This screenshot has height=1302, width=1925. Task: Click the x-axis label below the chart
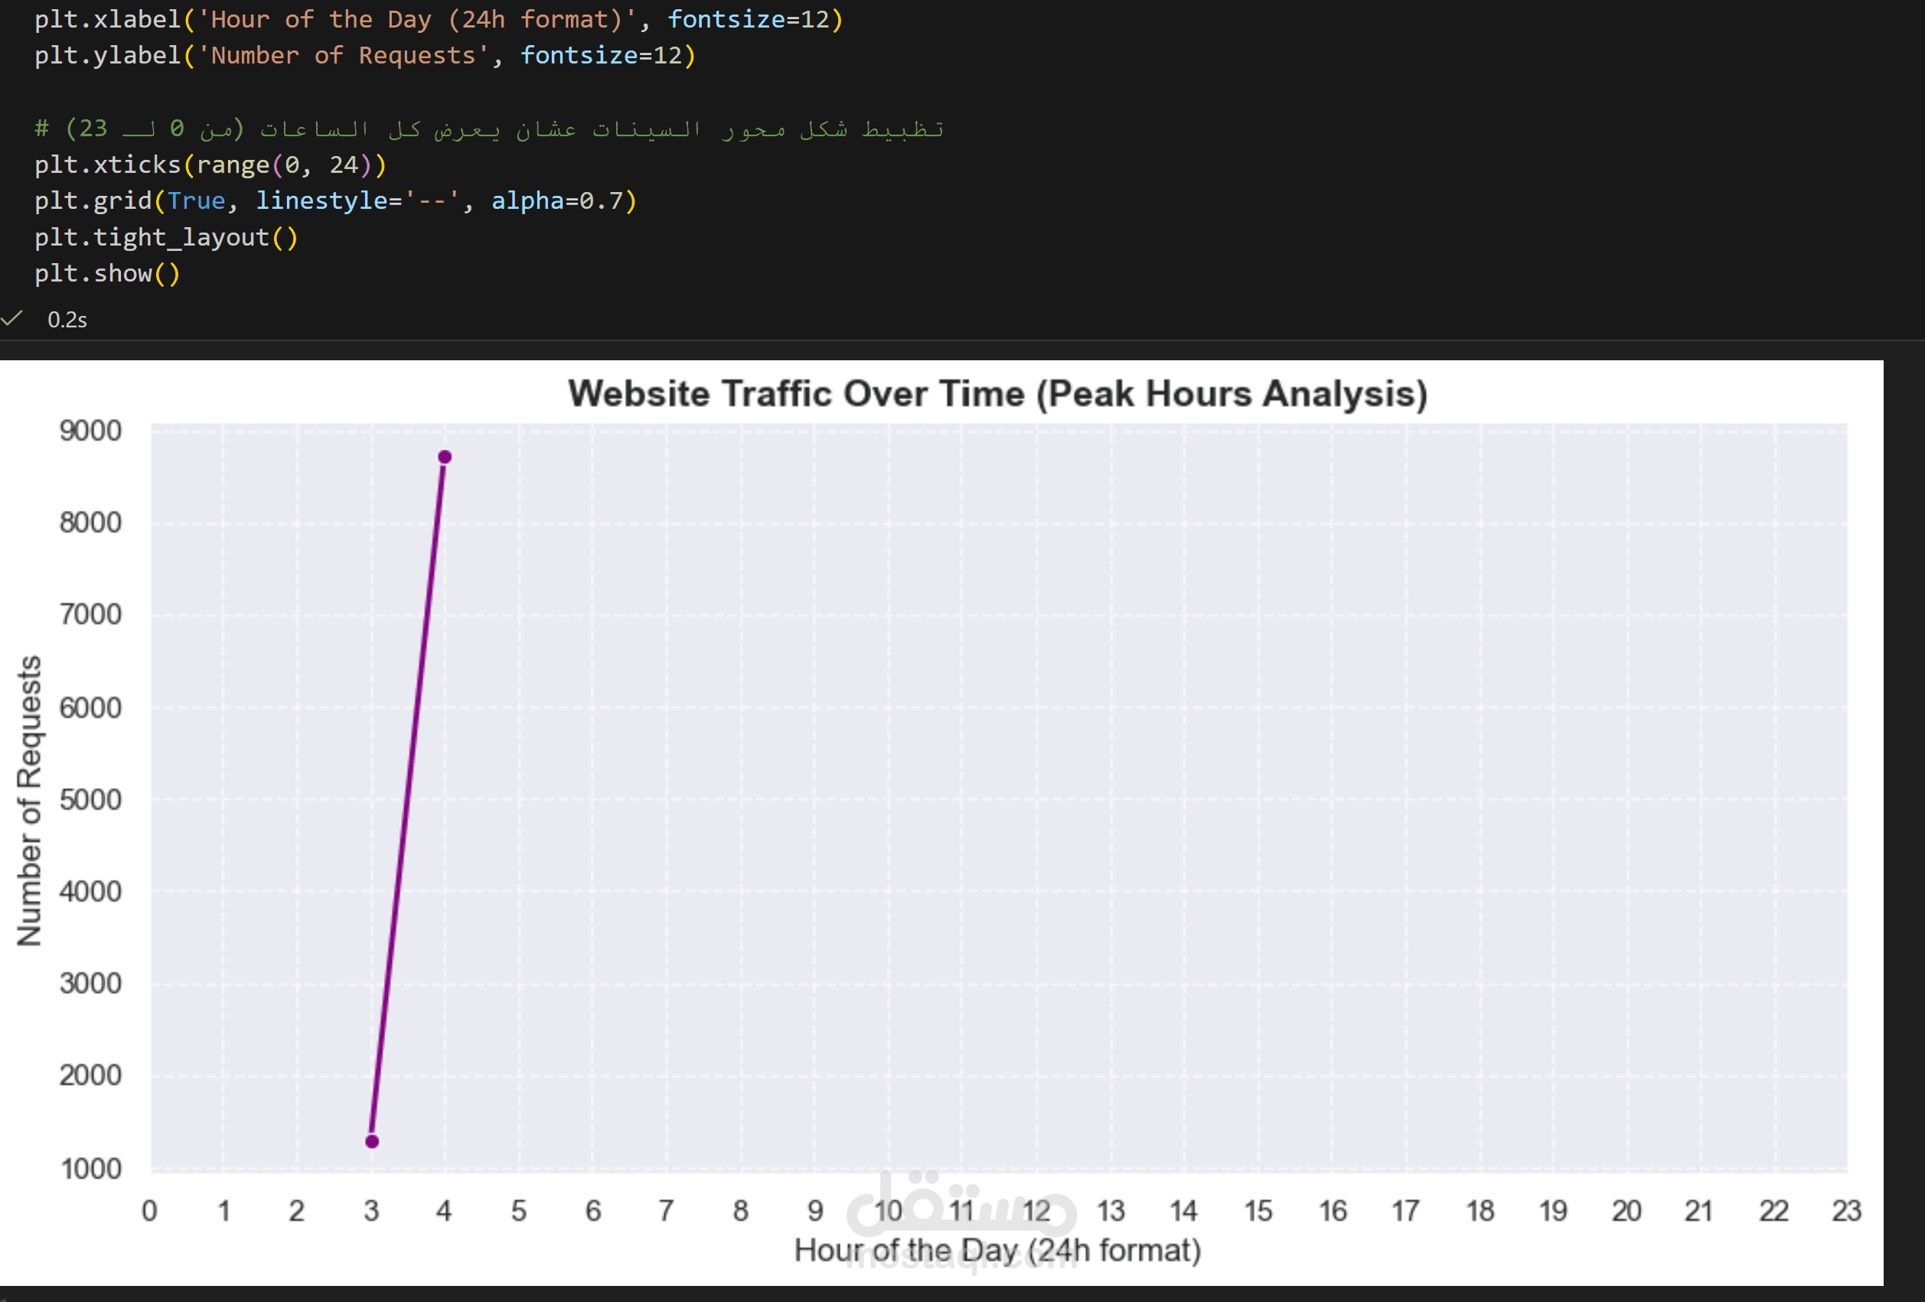tap(997, 1250)
